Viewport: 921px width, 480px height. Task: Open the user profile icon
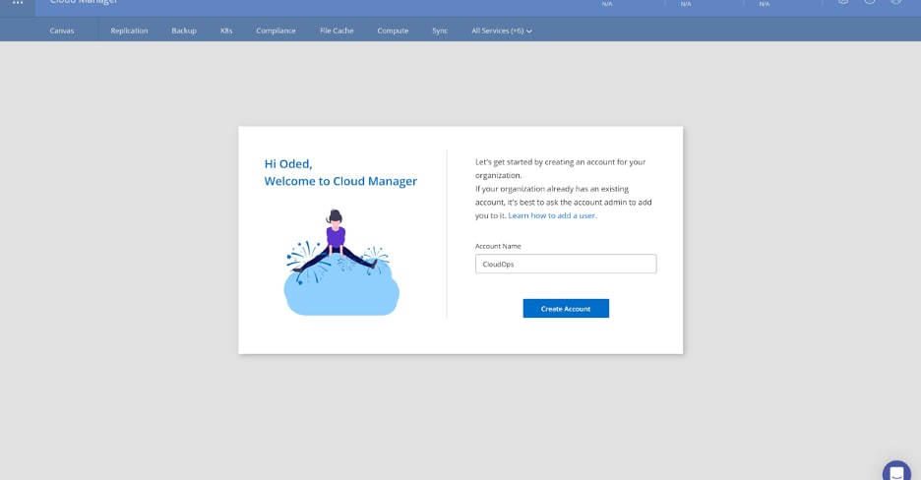click(895, 2)
